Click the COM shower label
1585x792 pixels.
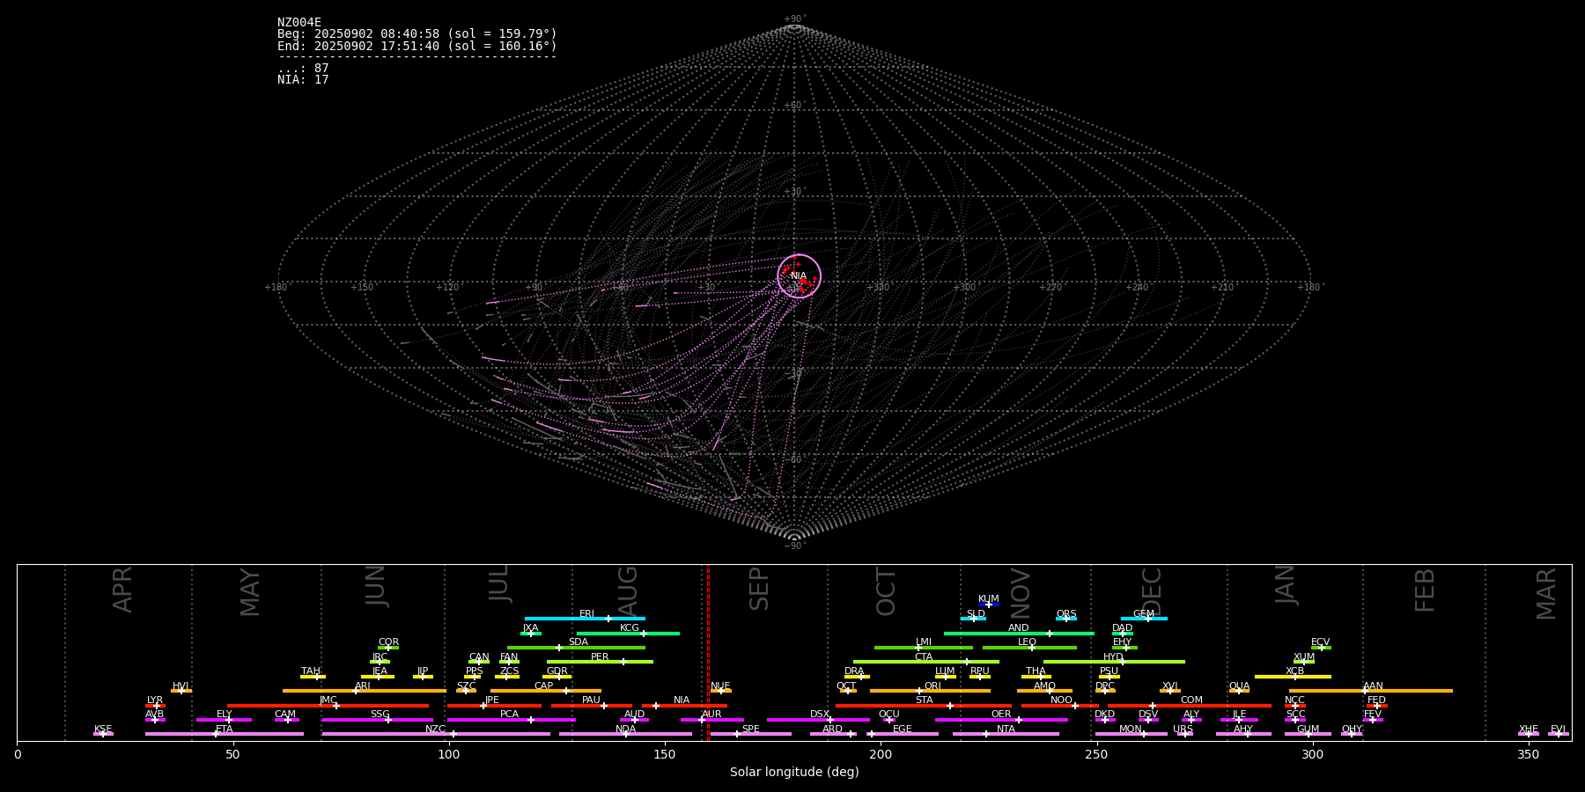pyautogui.click(x=1192, y=700)
